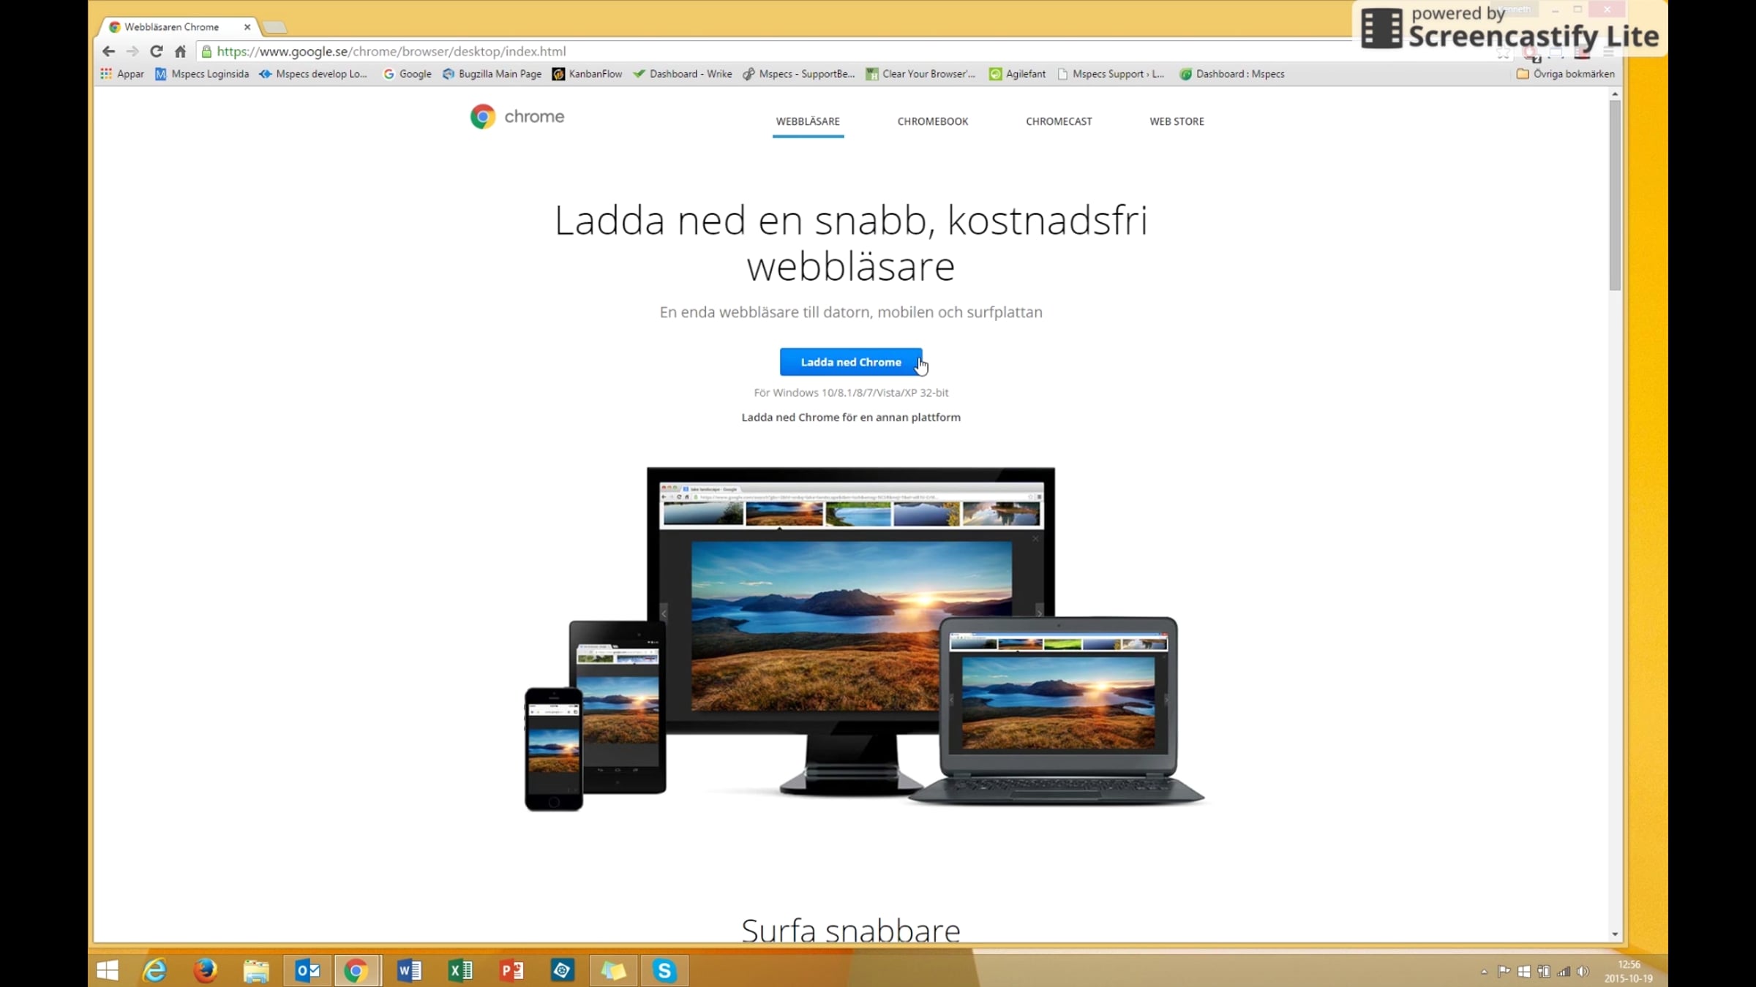Expand the Övriga bokmärken folder
Viewport: 1756px width, 987px height.
pos(1566,74)
